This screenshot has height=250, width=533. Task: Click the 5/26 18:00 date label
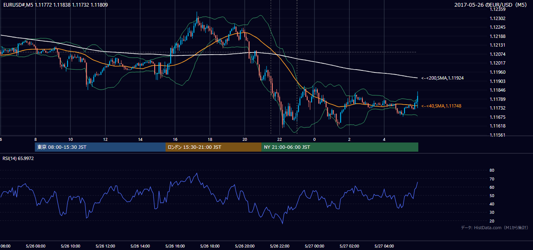(x=210, y=246)
